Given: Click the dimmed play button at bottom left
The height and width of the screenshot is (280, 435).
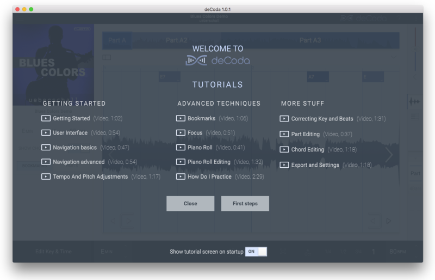Looking at the screenshot, I should (x=128, y=221).
